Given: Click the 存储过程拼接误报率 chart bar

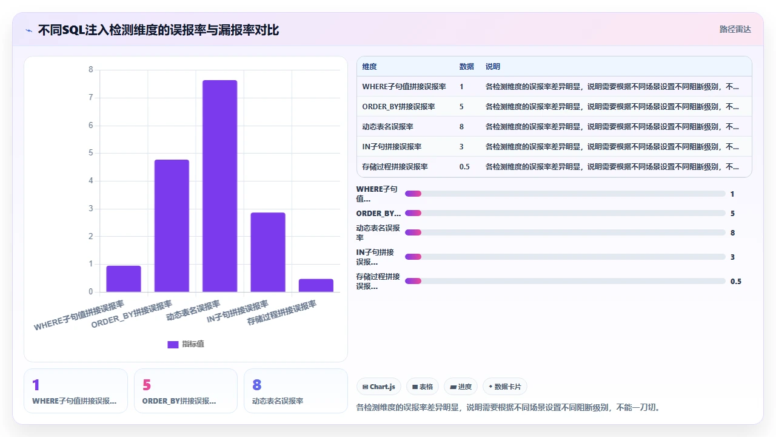Looking at the screenshot, I should 316,285.
